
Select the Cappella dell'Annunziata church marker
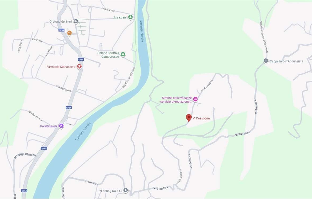point(266,61)
